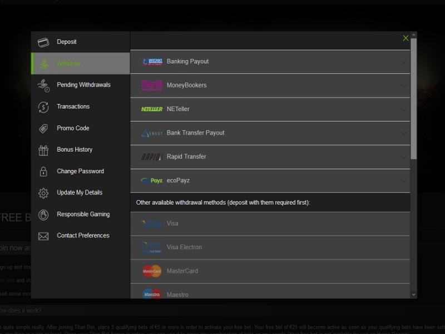This screenshot has width=445, height=334.
Task: Click the Contact Preferences envelope icon
Action: point(43,236)
